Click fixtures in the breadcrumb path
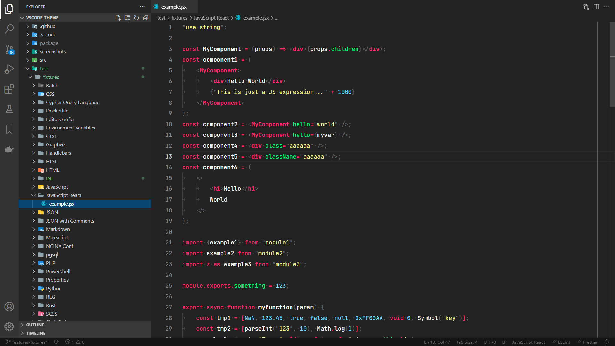Viewport: 615px width, 346px height. pyautogui.click(x=179, y=18)
